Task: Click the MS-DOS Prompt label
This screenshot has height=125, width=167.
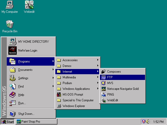Action: point(73,95)
